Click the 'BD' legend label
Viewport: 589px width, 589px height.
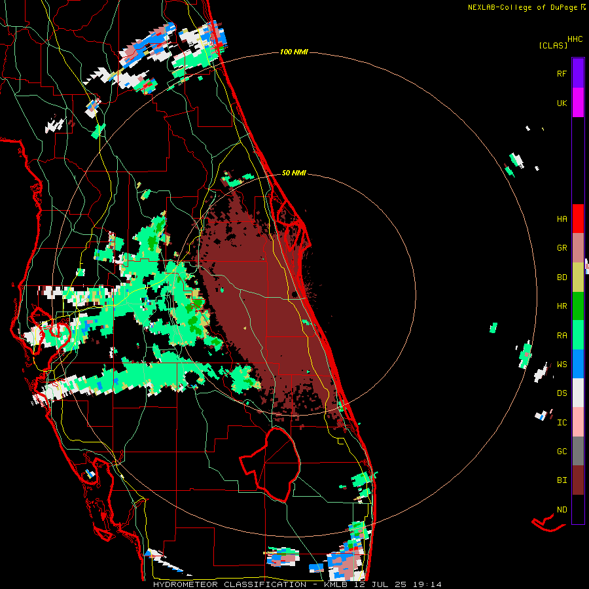(562, 277)
